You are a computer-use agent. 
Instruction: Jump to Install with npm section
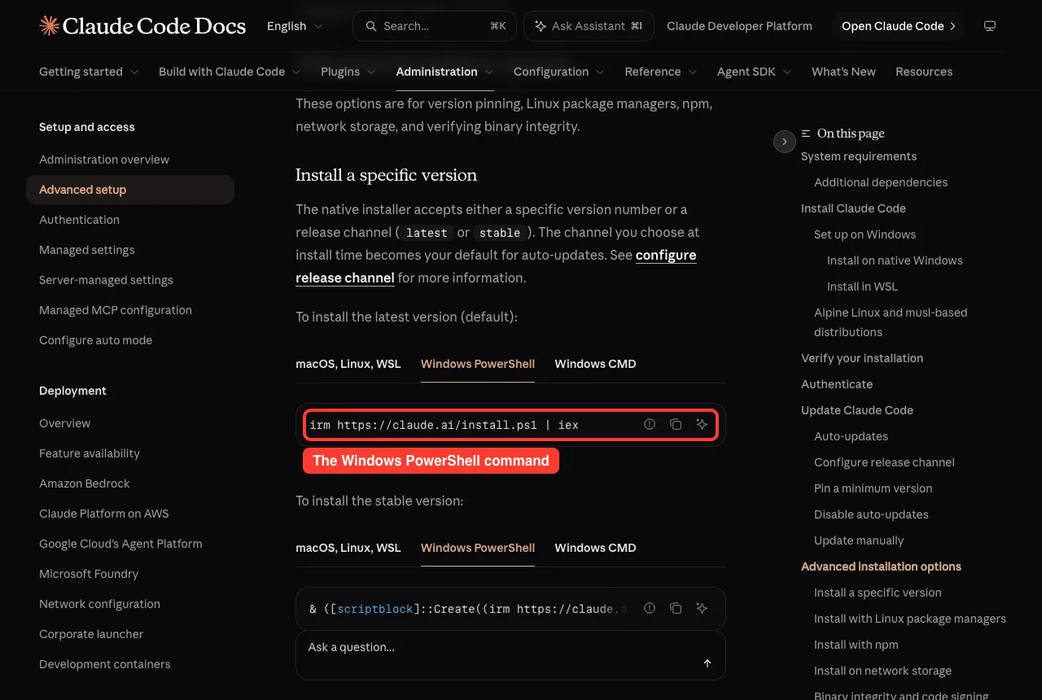point(856,645)
